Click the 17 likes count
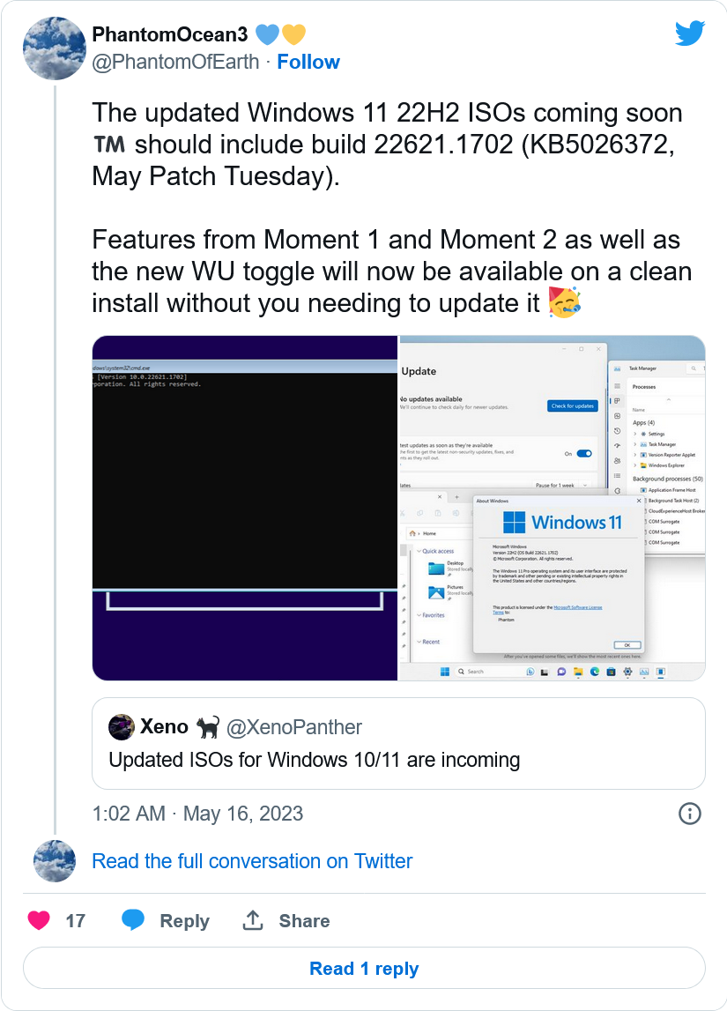Screen dimensions: 727x1011 pos(76,921)
